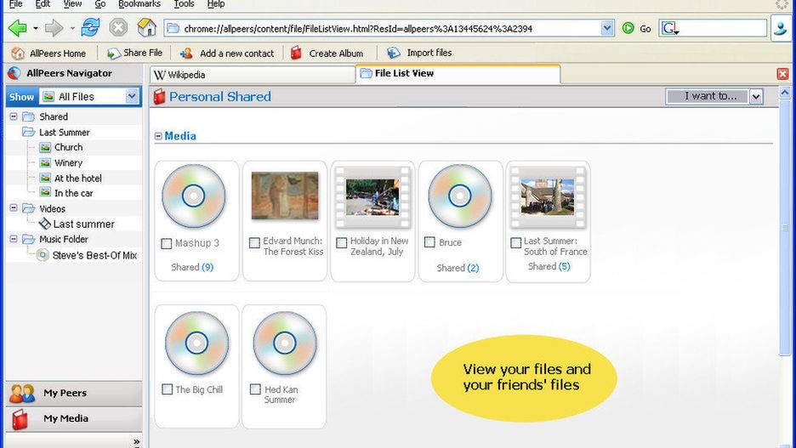Collapse the Videos folder tree node

(x=14, y=208)
